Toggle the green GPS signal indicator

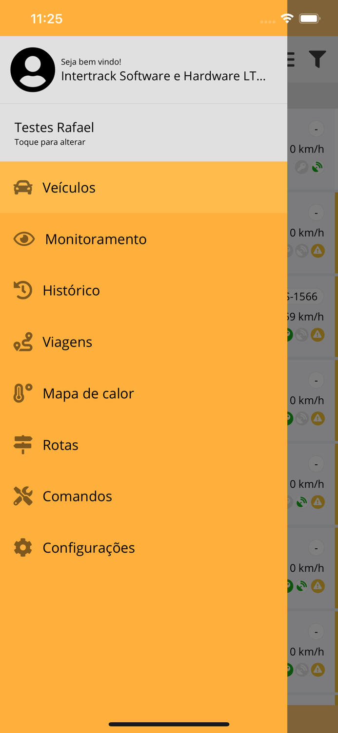pyautogui.click(x=318, y=167)
